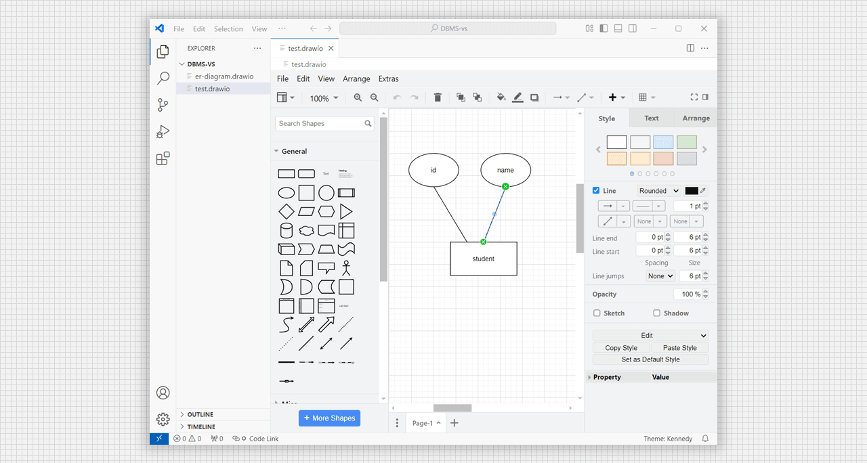Open the Source Control view
The image size is (867, 463).
[x=163, y=105]
